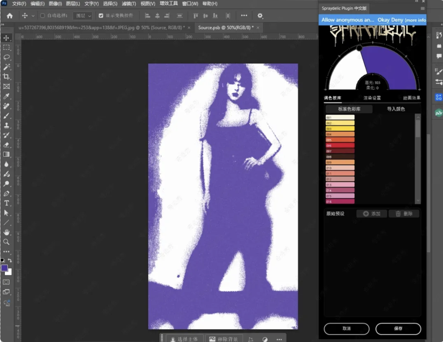The image size is (443, 342).
Task: Select the Frame tool
Action: (6, 86)
